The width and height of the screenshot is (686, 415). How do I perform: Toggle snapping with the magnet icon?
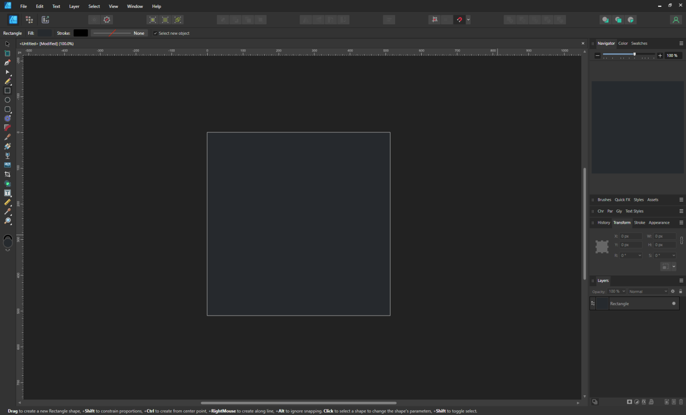pyautogui.click(x=460, y=19)
